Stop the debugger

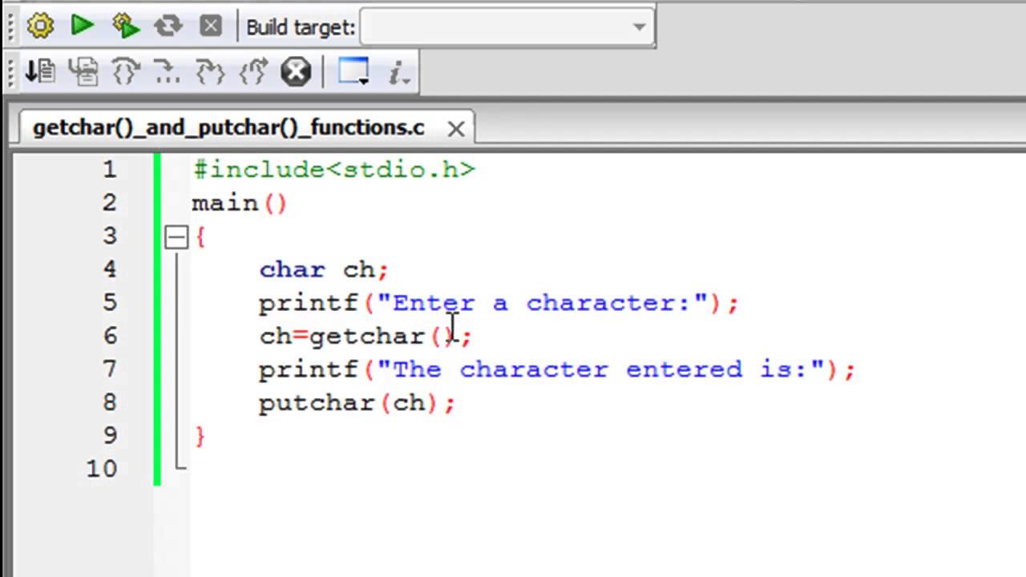pyautogui.click(x=295, y=71)
